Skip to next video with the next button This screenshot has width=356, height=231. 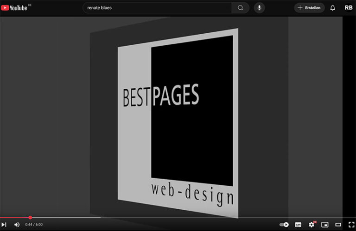tap(4, 225)
